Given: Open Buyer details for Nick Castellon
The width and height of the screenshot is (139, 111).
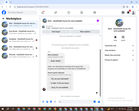Looking at the screenshot, I should coord(56,61).
